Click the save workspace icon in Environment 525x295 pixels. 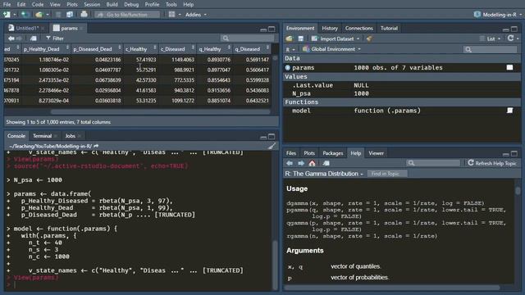[x=301, y=39]
